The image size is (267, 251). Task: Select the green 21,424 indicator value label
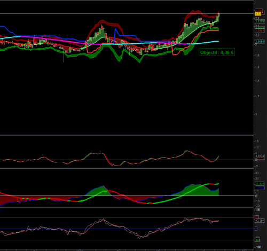click(260, 184)
